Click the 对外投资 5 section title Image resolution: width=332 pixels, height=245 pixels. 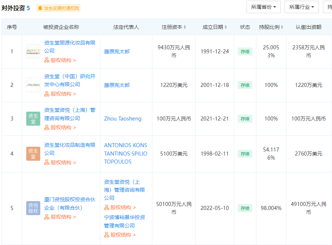coord(16,8)
